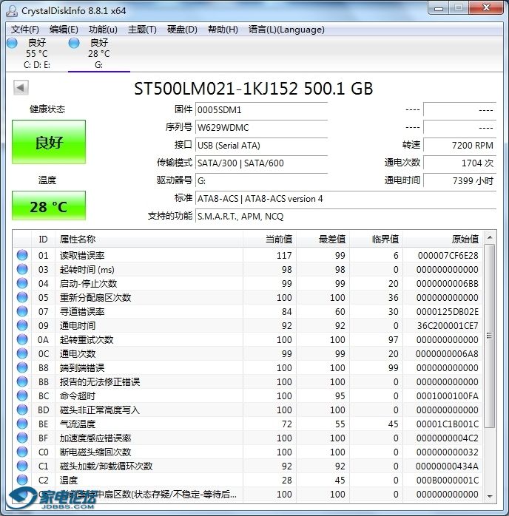
Task: Select the G: disk at 28 °C
Action: (x=99, y=53)
